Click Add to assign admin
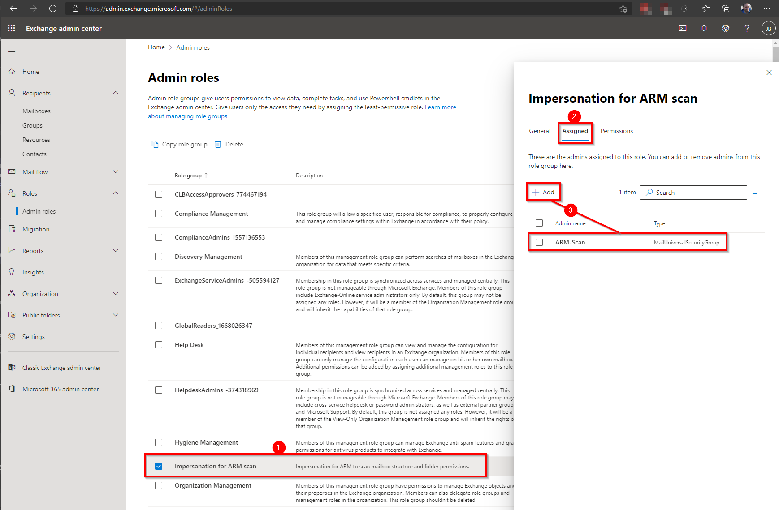The width and height of the screenshot is (779, 510). tap(543, 192)
